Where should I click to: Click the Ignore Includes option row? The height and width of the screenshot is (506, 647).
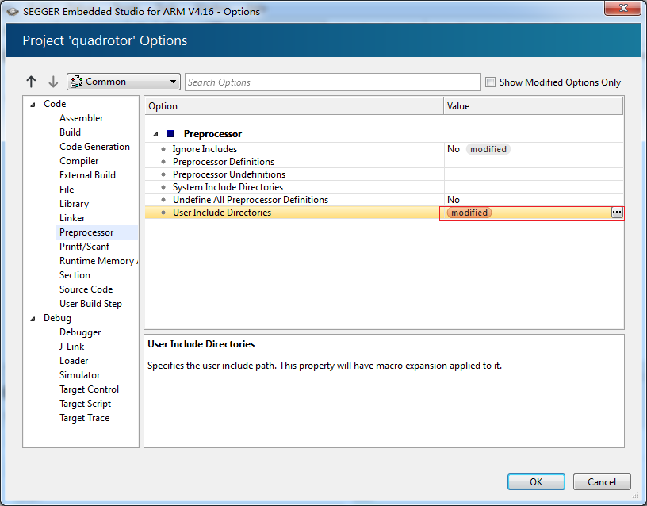pyautogui.click(x=384, y=149)
